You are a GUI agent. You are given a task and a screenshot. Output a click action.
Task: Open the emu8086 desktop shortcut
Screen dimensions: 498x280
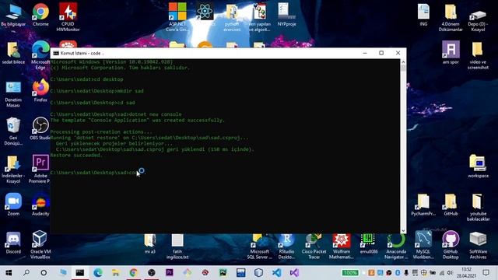pos(368,243)
